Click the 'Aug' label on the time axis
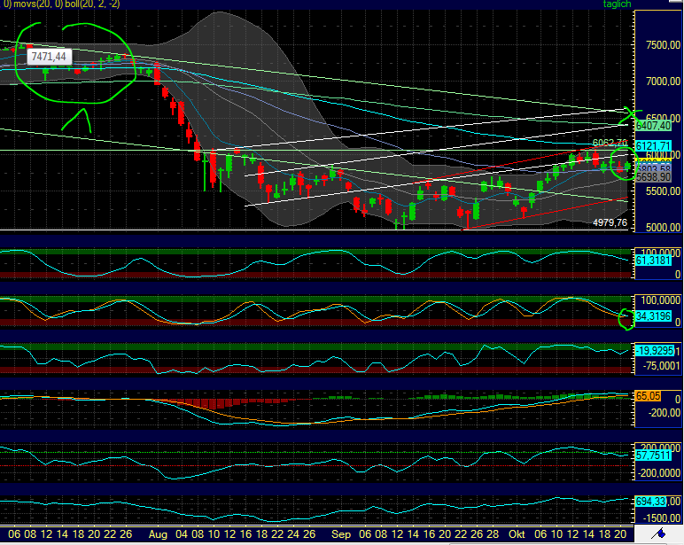Screen dimensions: 684x545 158,535
